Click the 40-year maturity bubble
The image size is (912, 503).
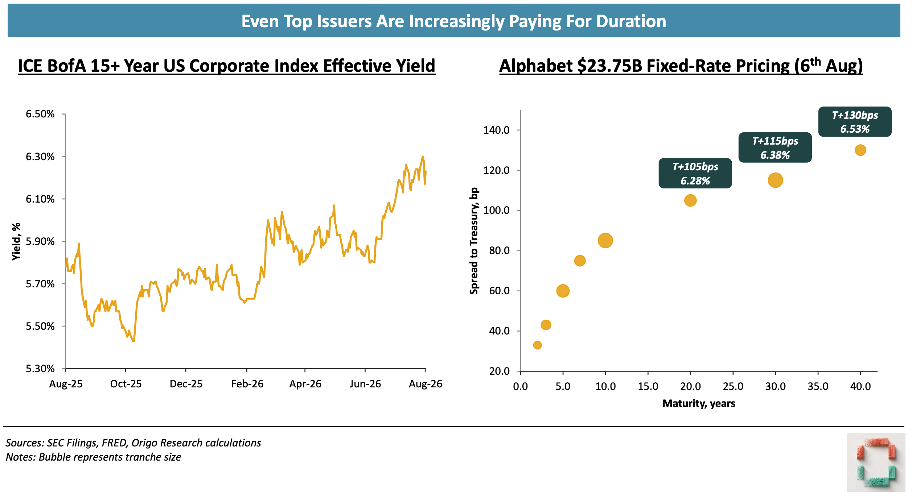click(x=860, y=150)
